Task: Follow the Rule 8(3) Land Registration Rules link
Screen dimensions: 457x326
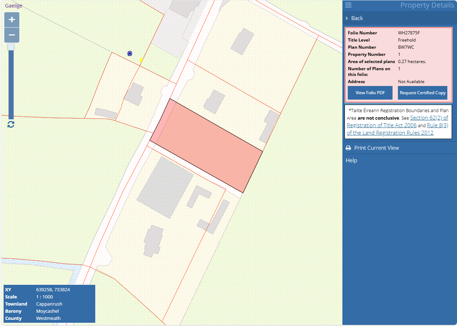Action: 437,125
